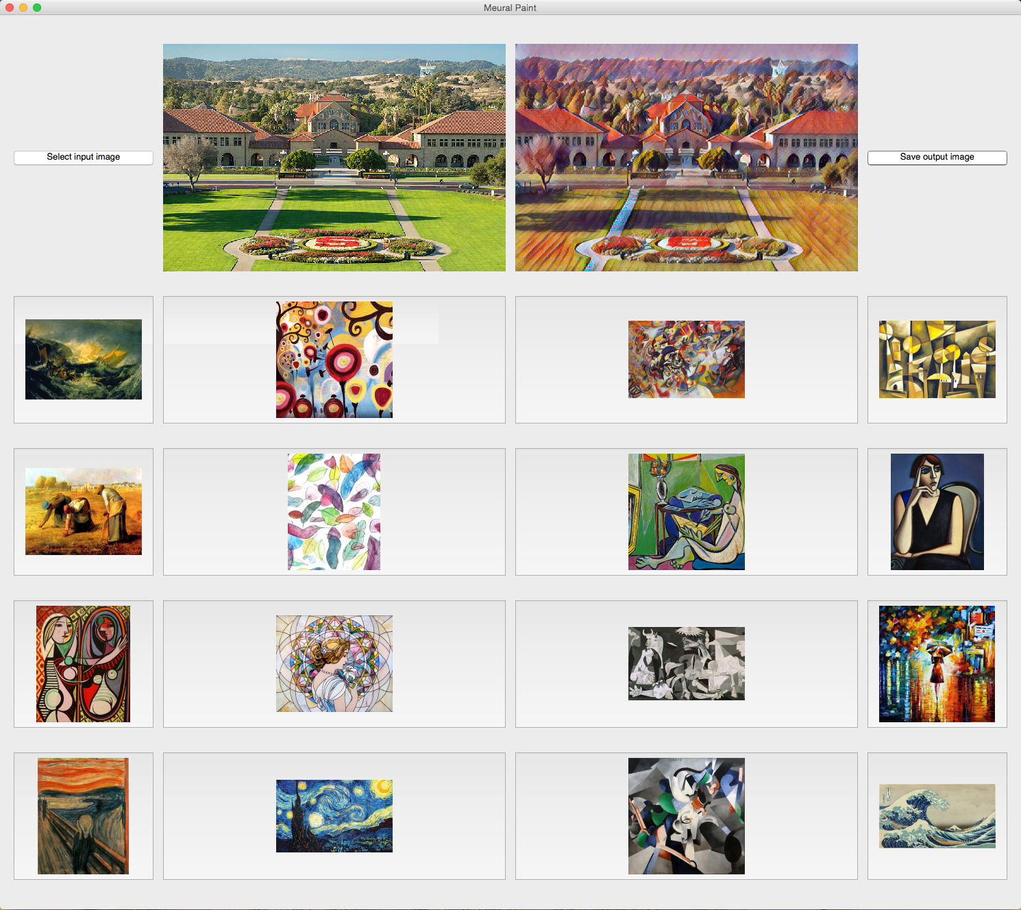Apply The Scream painting style
This screenshot has height=910, width=1021.
84,816
